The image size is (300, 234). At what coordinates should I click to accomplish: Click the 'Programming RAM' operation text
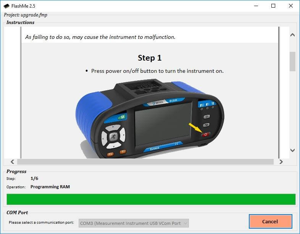[x=50, y=187]
